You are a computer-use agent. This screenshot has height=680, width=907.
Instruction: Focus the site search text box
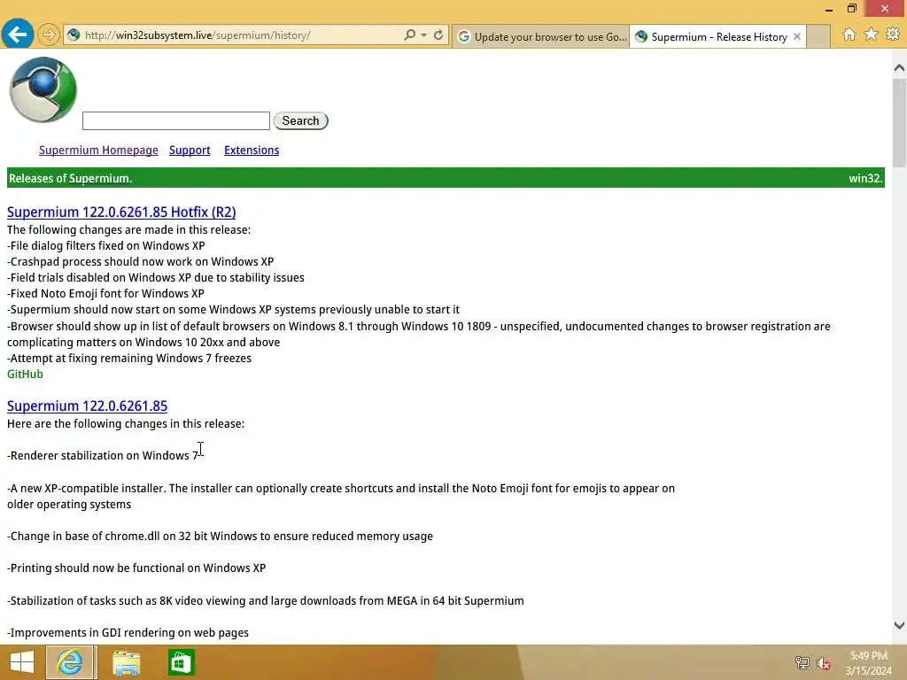[x=176, y=120]
